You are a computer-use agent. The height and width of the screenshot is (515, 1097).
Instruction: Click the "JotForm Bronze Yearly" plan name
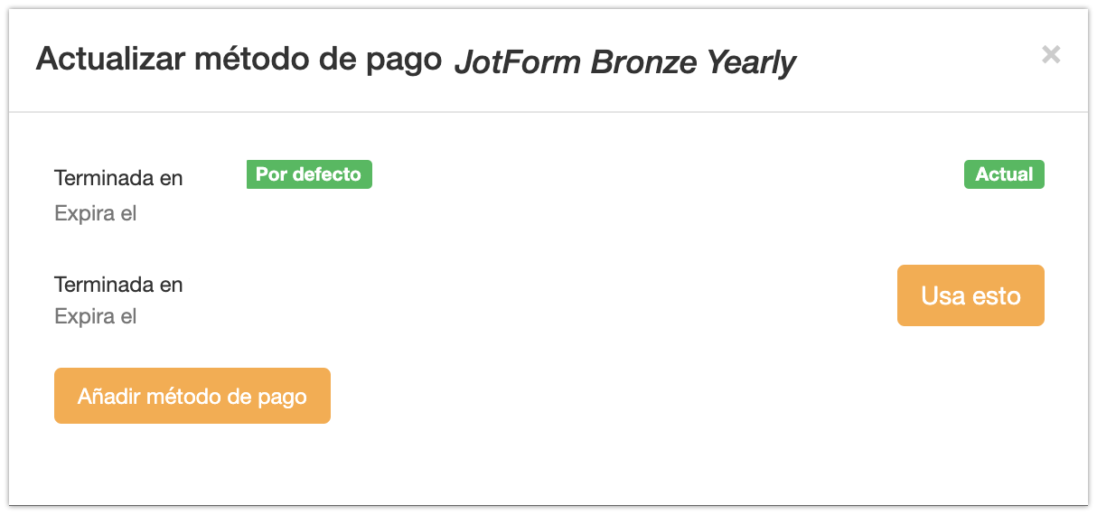[x=624, y=62]
